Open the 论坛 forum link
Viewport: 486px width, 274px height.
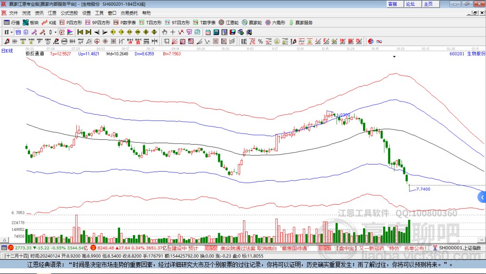click(410, 4)
